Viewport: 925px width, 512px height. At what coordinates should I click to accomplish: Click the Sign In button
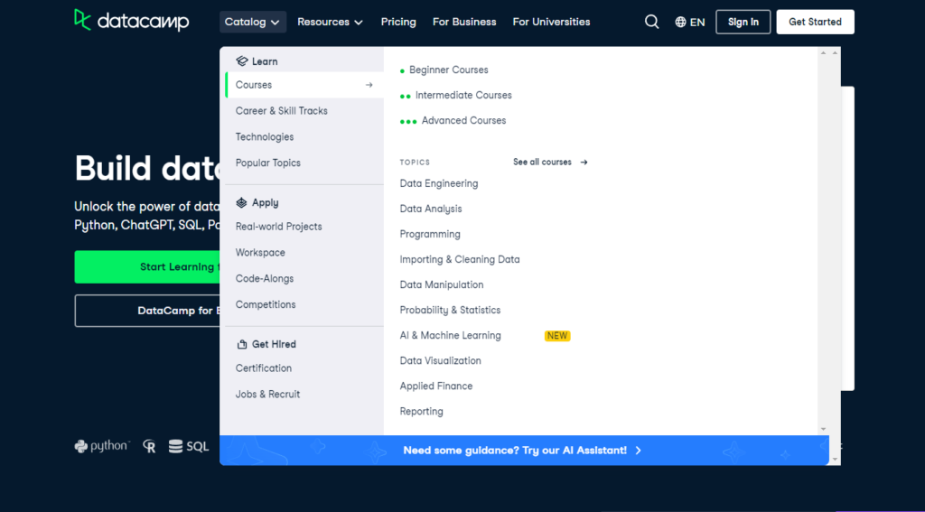[743, 22]
